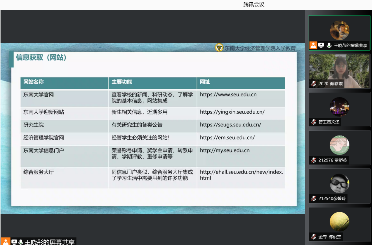Screen dimensions: 372x245
Task: Select 余馨玲's sunglasses avatar tile
Action: click(339, 184)
